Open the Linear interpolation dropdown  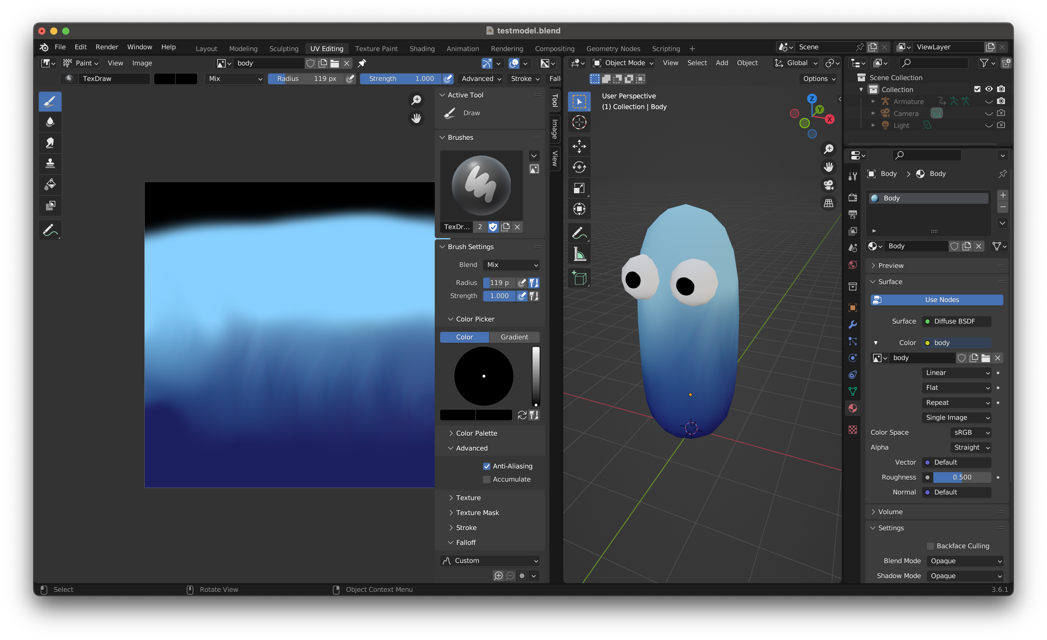956,373
